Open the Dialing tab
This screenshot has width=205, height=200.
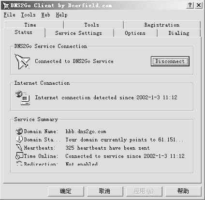(x=179, y=33)
